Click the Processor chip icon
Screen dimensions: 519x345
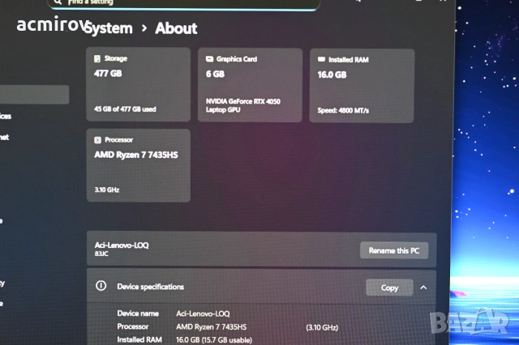click(x=97, y=139)
